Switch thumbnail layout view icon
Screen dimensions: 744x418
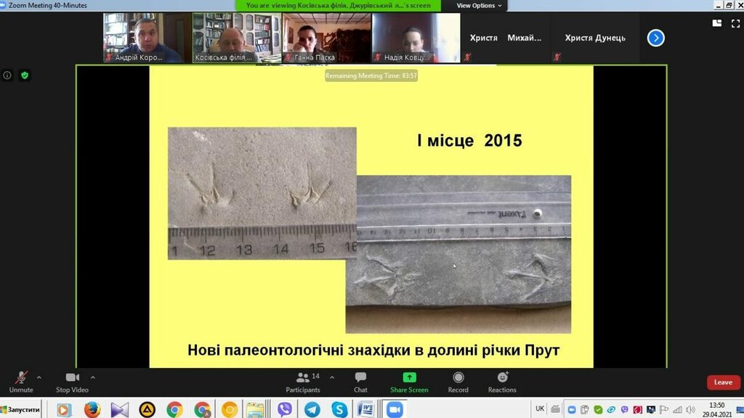[x=717, y=23]
